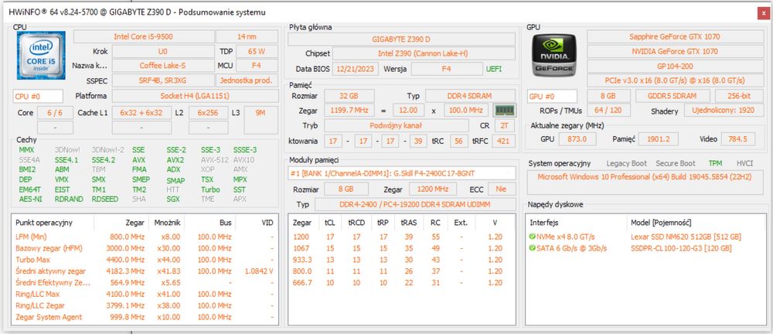Click the Windows 10 Professional OS field
The image size is (773, 334).
click(x=645, y=181)
